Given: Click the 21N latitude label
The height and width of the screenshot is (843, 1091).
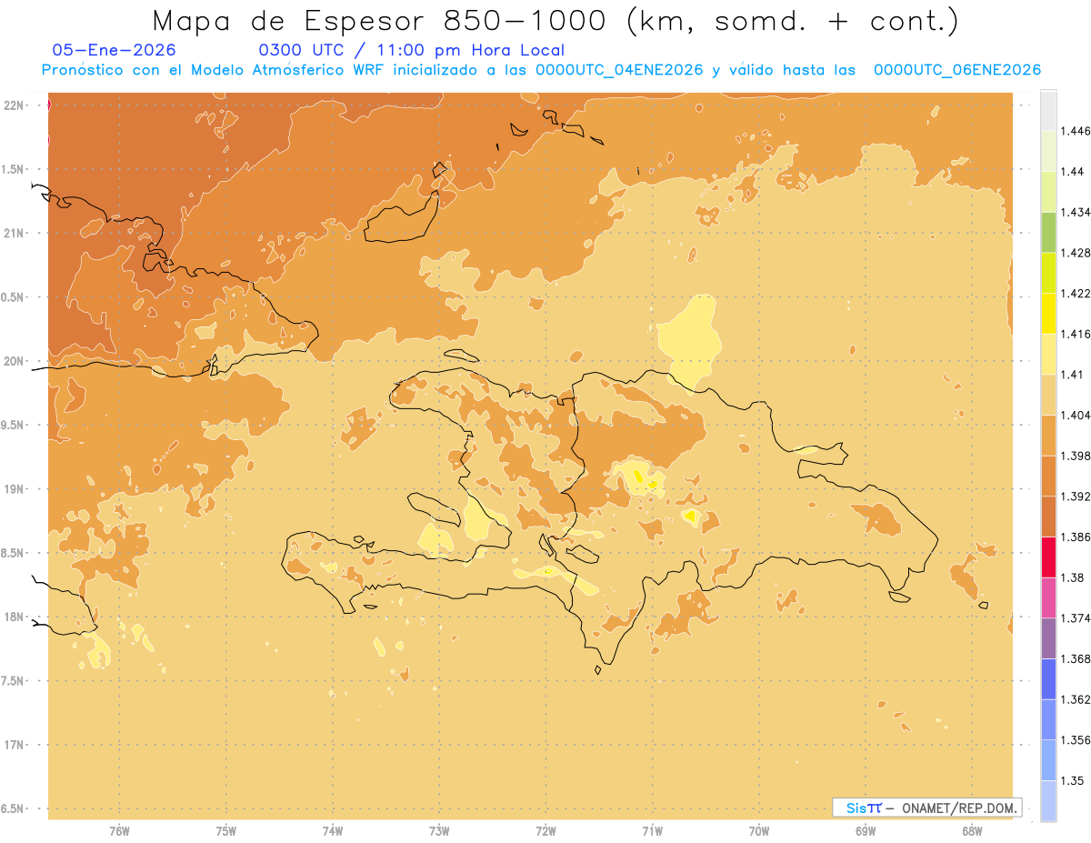Looking at the screenshot, I should click(14, 233).
